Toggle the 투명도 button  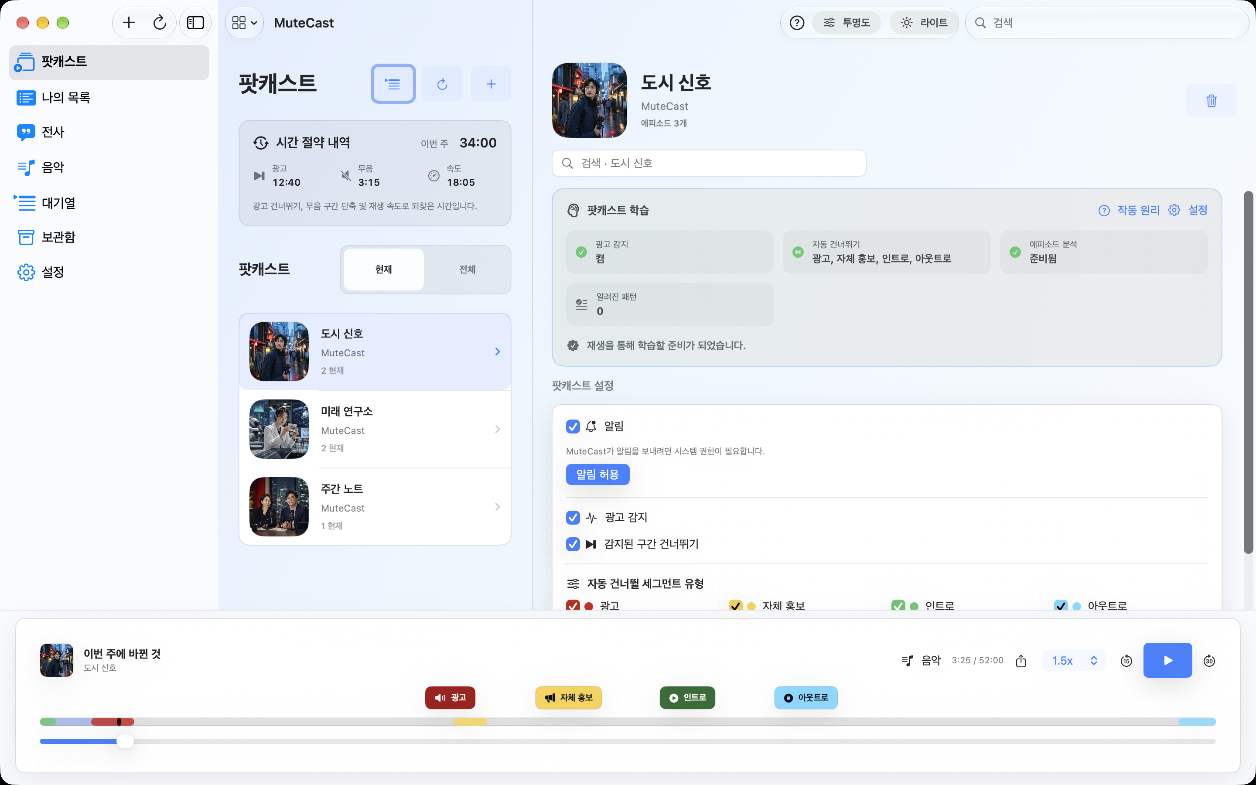(x=846, y=23)
